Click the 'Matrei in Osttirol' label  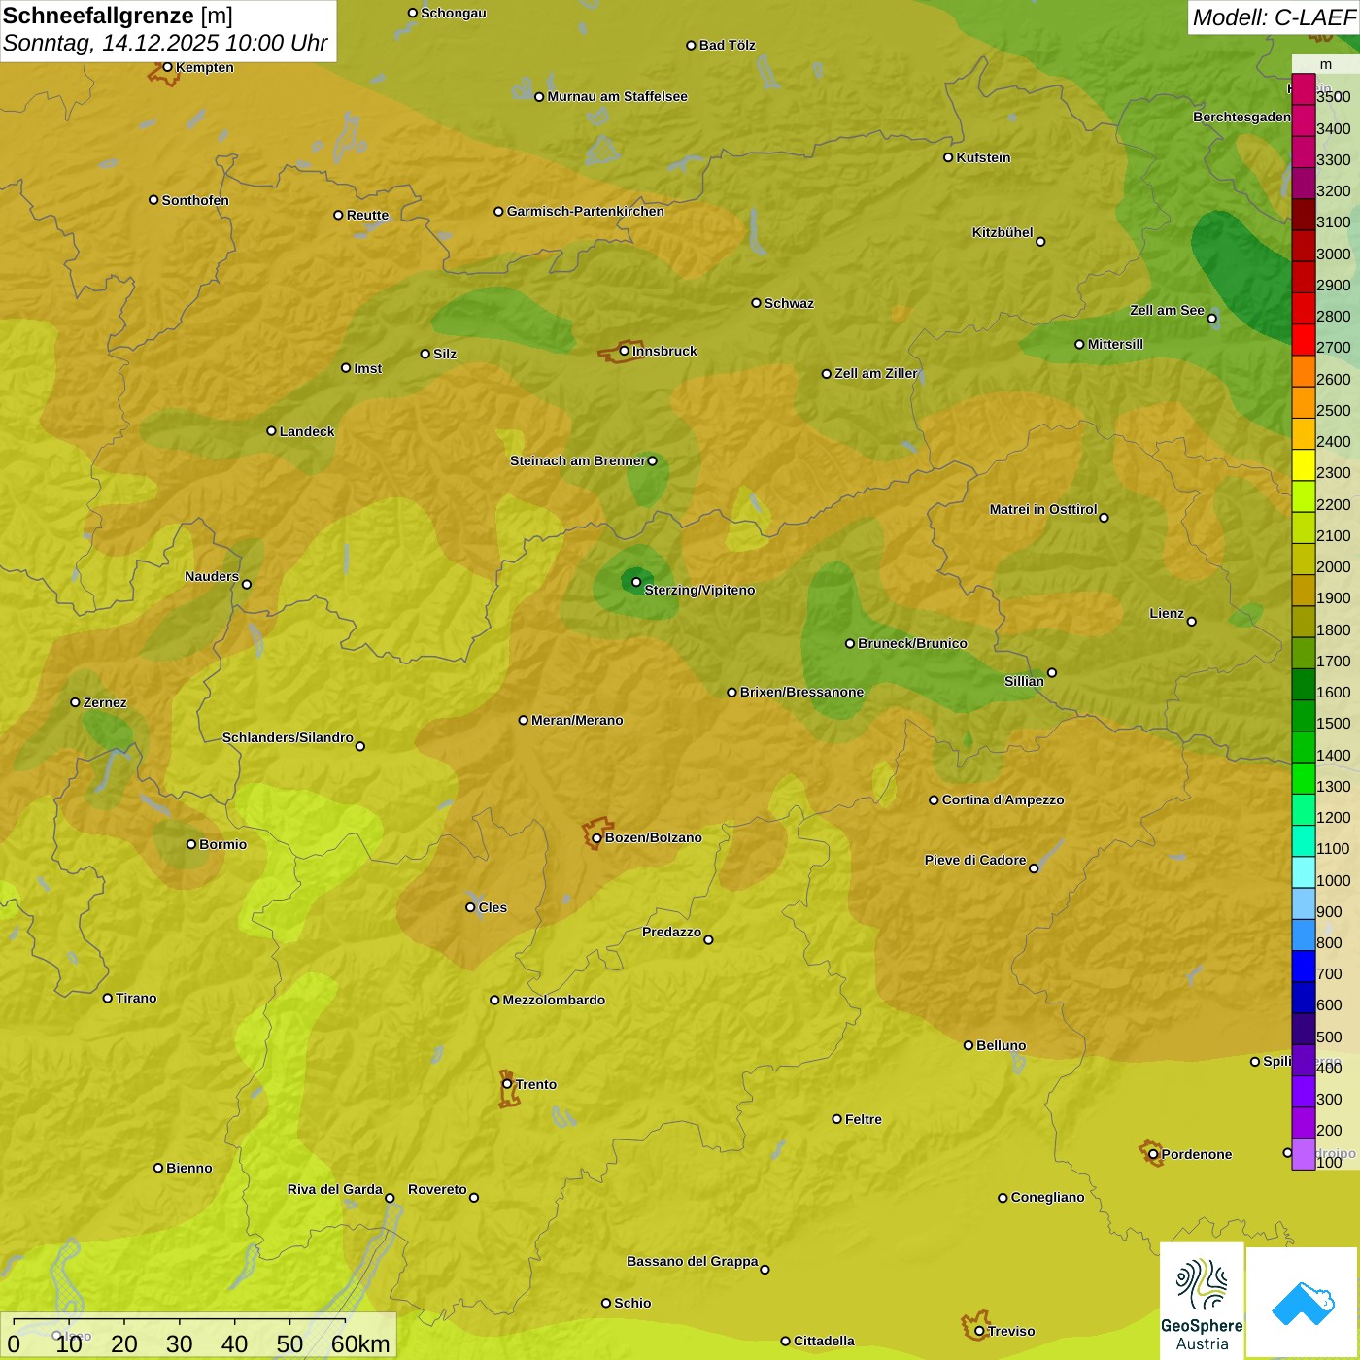coord(1043,509)
